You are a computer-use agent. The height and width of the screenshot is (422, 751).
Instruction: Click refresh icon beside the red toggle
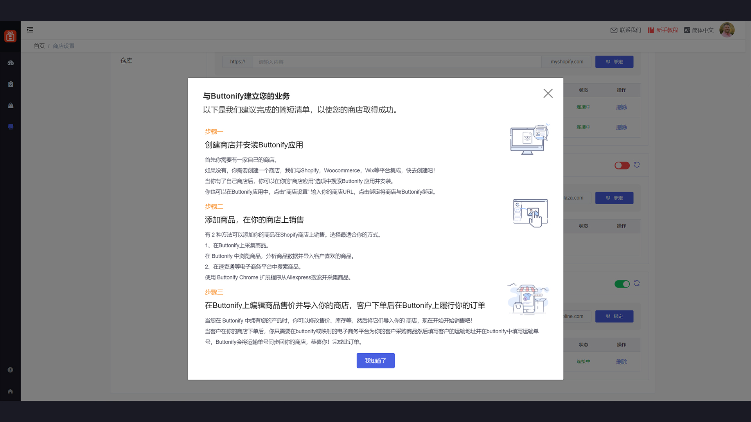tap(637, 165)
